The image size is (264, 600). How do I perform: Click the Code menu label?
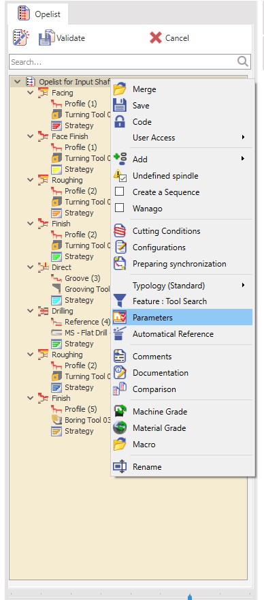tap(142, 121)
